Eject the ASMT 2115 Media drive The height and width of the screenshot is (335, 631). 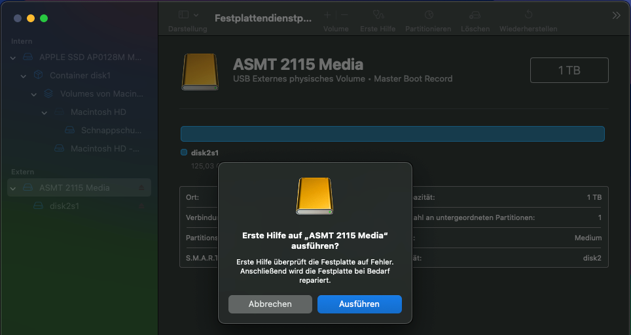142,188
